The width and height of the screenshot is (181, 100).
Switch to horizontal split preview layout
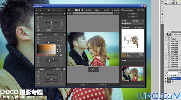point(79,10)
